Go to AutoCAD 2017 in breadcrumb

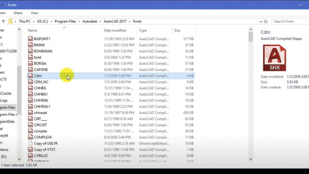(x=115, y=21)
